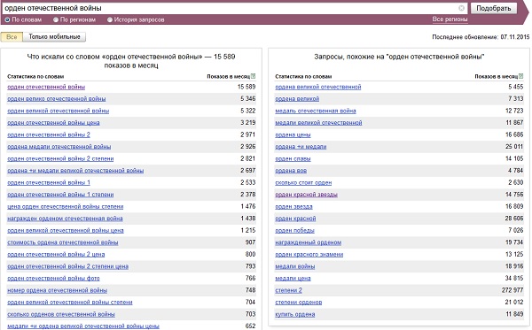This screenshot has height=330, width=532.
Task: Open link орден отечественной войны 2
Action: pyautogui.click(x=49, y=134)
